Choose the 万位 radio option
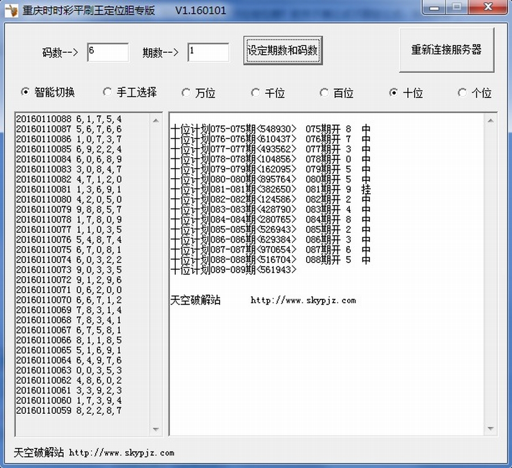The image size is (512, 468). [x=186, y=93]
